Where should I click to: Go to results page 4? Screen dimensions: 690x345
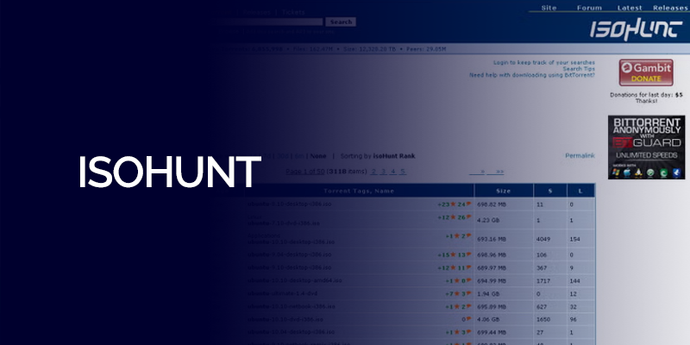click(393, 172)
